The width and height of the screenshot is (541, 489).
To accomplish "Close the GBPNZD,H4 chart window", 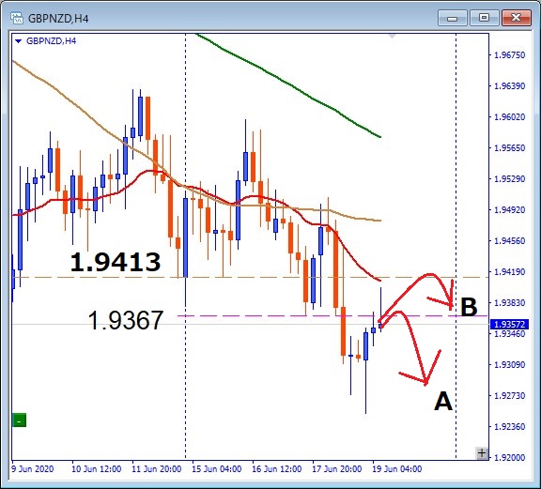I will coord(516,18).
